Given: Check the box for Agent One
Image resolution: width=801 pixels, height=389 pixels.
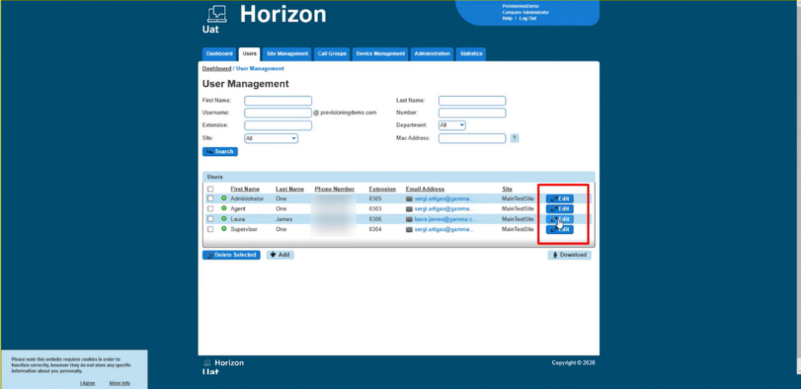Looking at the screenshot, I should (210, 209).
